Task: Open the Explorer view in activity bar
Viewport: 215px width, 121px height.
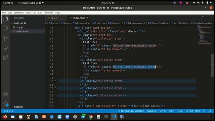Action: click(6, 19)
